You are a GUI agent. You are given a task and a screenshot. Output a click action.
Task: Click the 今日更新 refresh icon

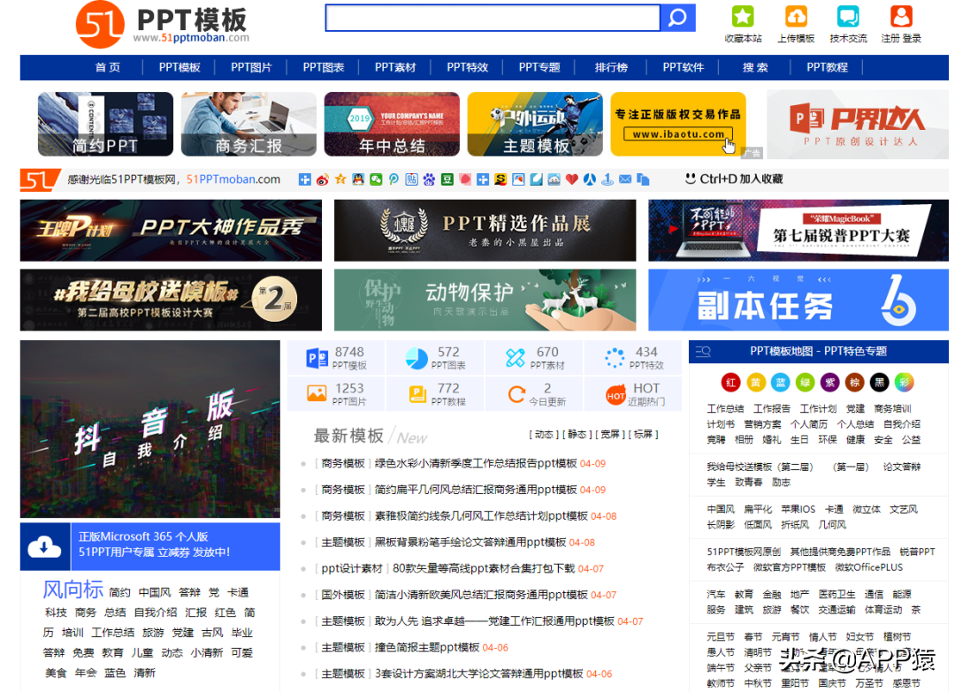click(516, 394)
